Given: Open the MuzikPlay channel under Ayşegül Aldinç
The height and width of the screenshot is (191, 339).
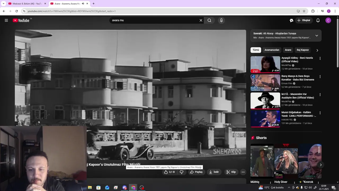Looking at the screenshot, I should pyautogui.click(x=286, y=65).
